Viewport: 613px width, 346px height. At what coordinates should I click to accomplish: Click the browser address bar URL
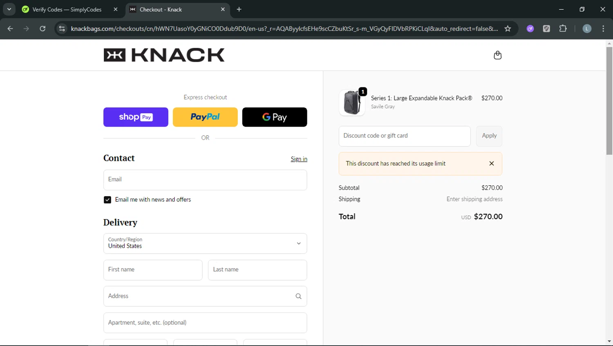284,29
